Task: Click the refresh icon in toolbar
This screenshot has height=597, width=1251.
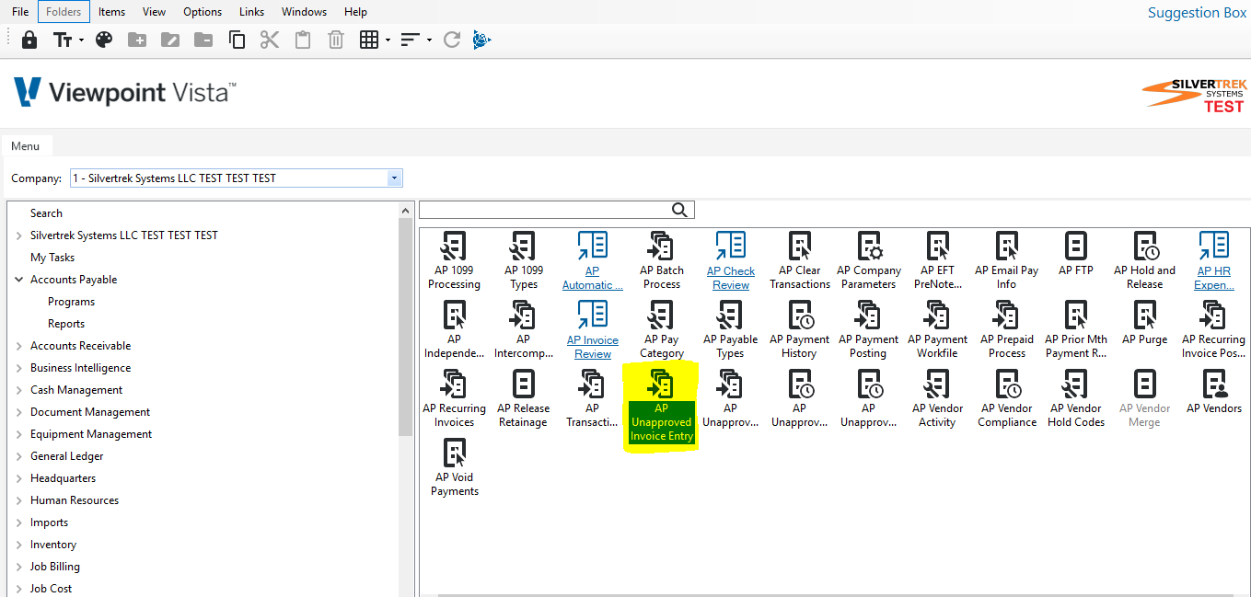Action: [x=451, y=40]
